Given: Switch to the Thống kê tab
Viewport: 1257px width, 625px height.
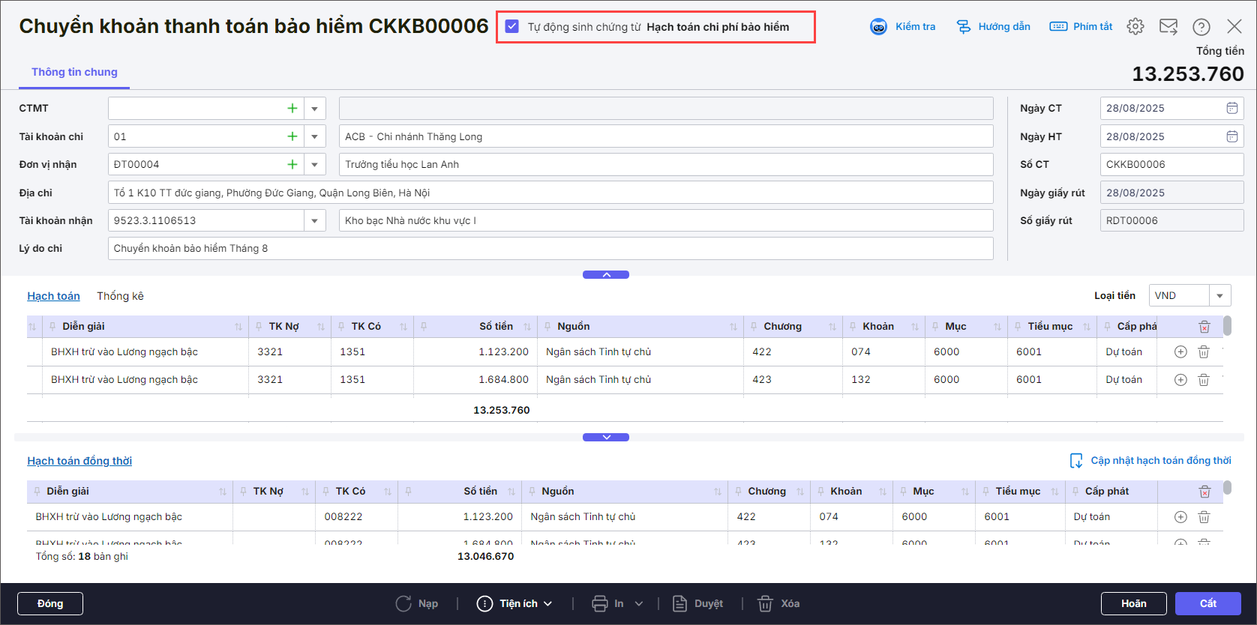Looking at the screenshot, I should pos(120,296).
